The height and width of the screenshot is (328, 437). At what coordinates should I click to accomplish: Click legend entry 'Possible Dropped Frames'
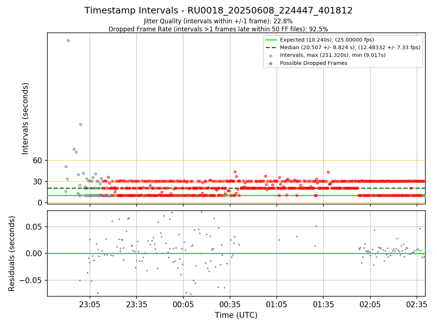pos(314,63)
